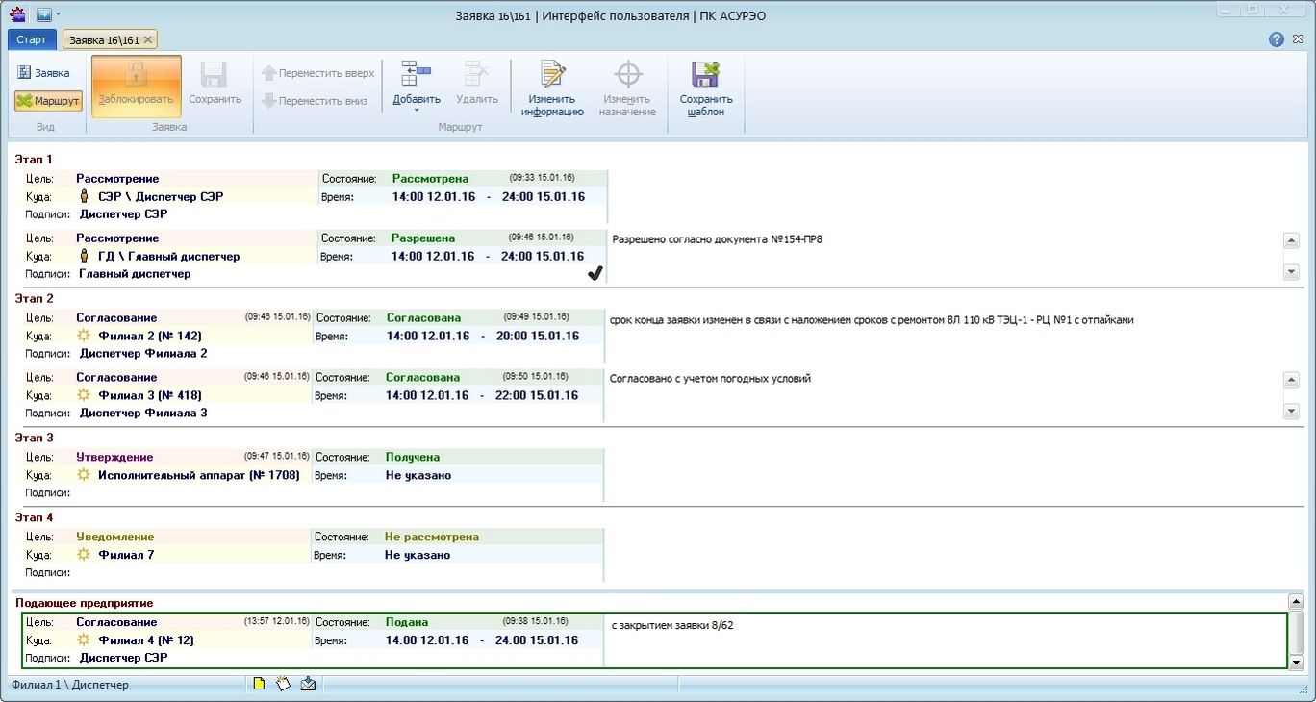This screenshot has height=702, width=1316.
Task: Click Переместить вверх button
Action: (x=317, y=73)
